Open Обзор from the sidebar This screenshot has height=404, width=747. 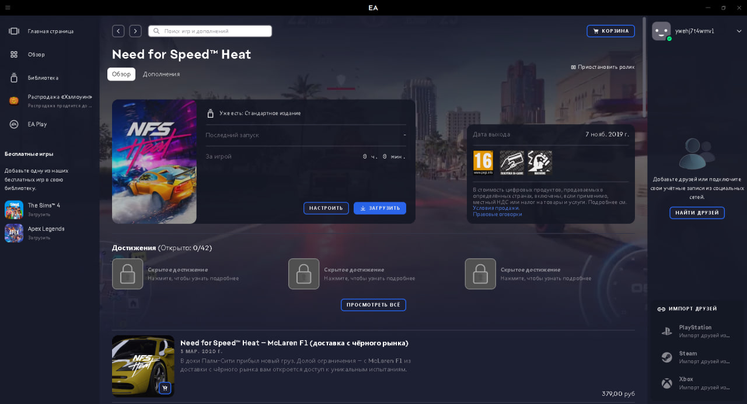tap(36, 54)
